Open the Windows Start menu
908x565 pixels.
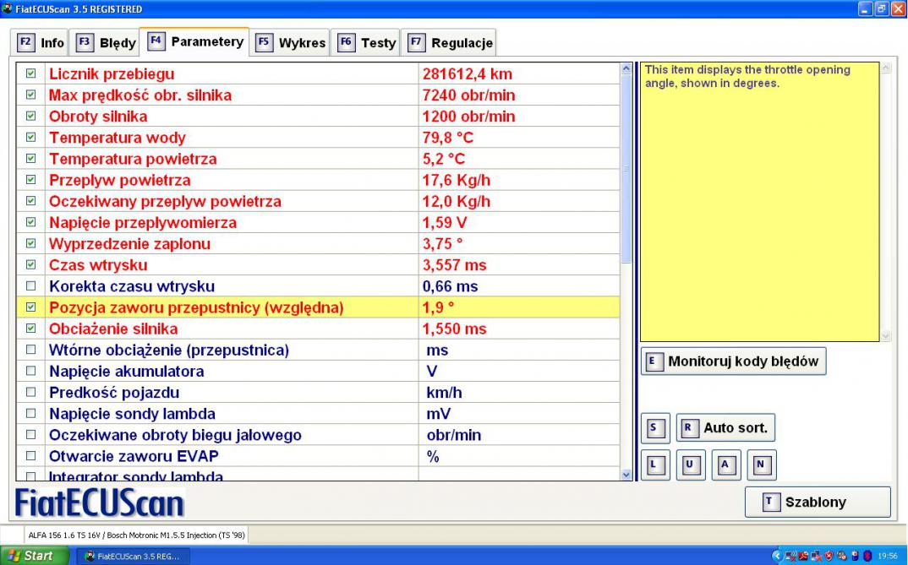pos(34,555)
